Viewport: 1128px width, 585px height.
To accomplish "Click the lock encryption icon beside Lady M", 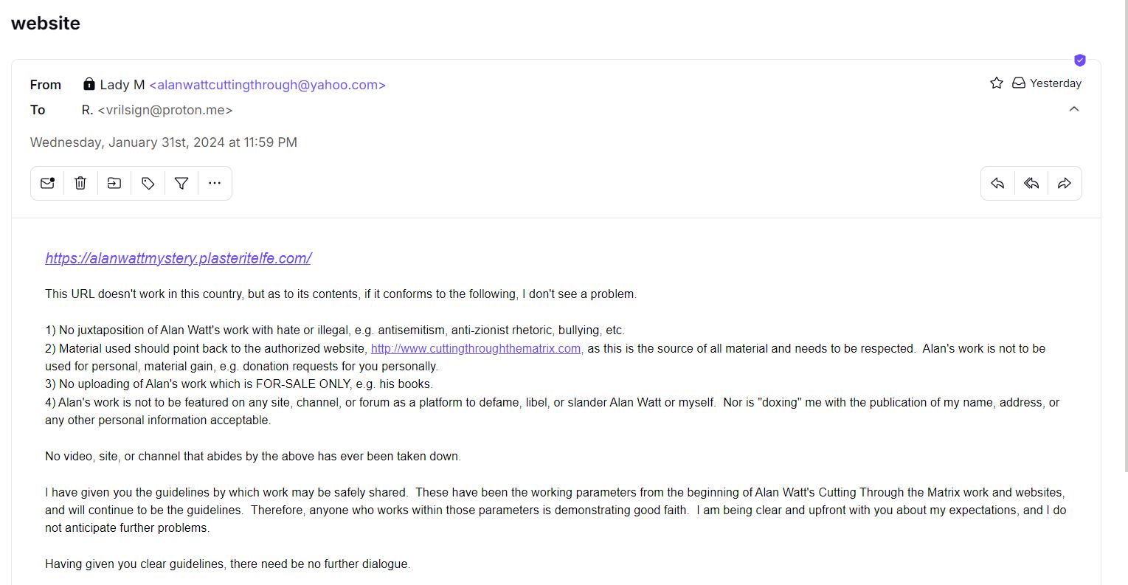I will click(89, 84).
